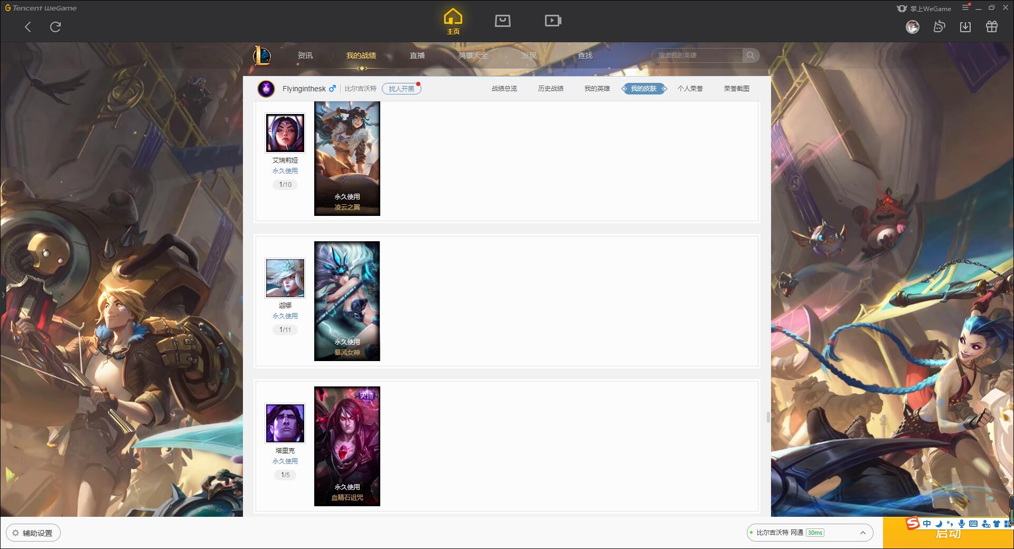Click the page vertical scrollbar handle
Screen dimensions: 1014x549
[x=768, y=417]
